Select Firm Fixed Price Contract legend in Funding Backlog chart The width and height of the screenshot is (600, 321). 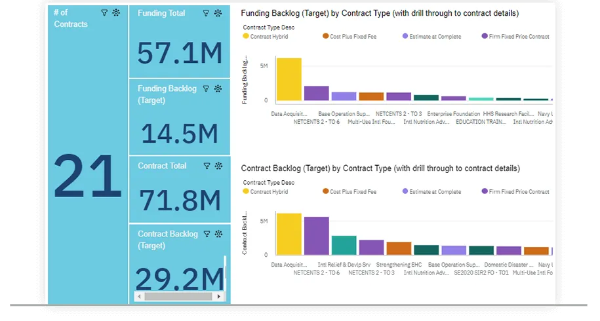pos(515,37)
